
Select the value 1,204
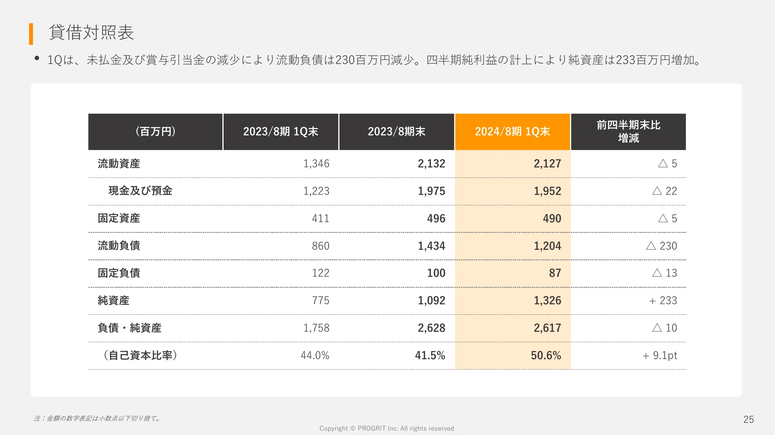[547, 246]
